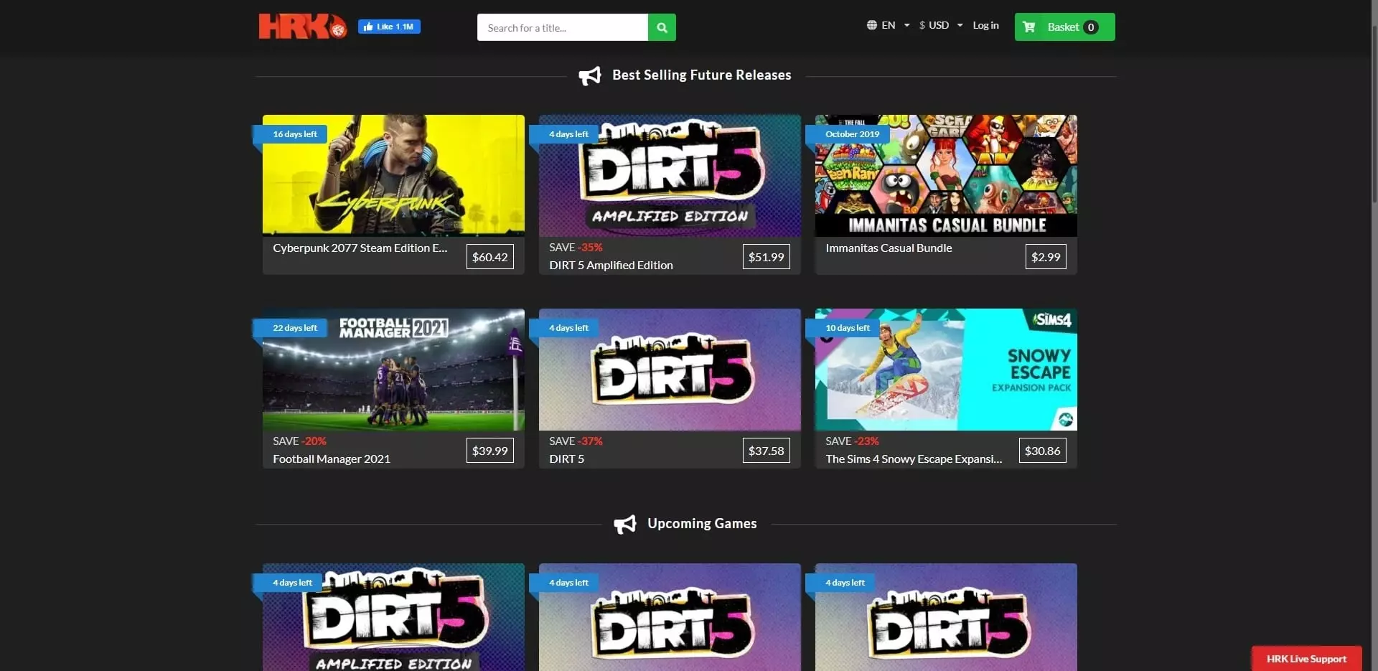Image resolution: width=1378 pixels, height=671 pixels.
Task: Click the megaphone icon beside Upcoming Games
Action: pyautogui.click(x=625, y=524)
